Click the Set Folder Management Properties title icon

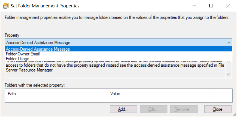[6, 6]
